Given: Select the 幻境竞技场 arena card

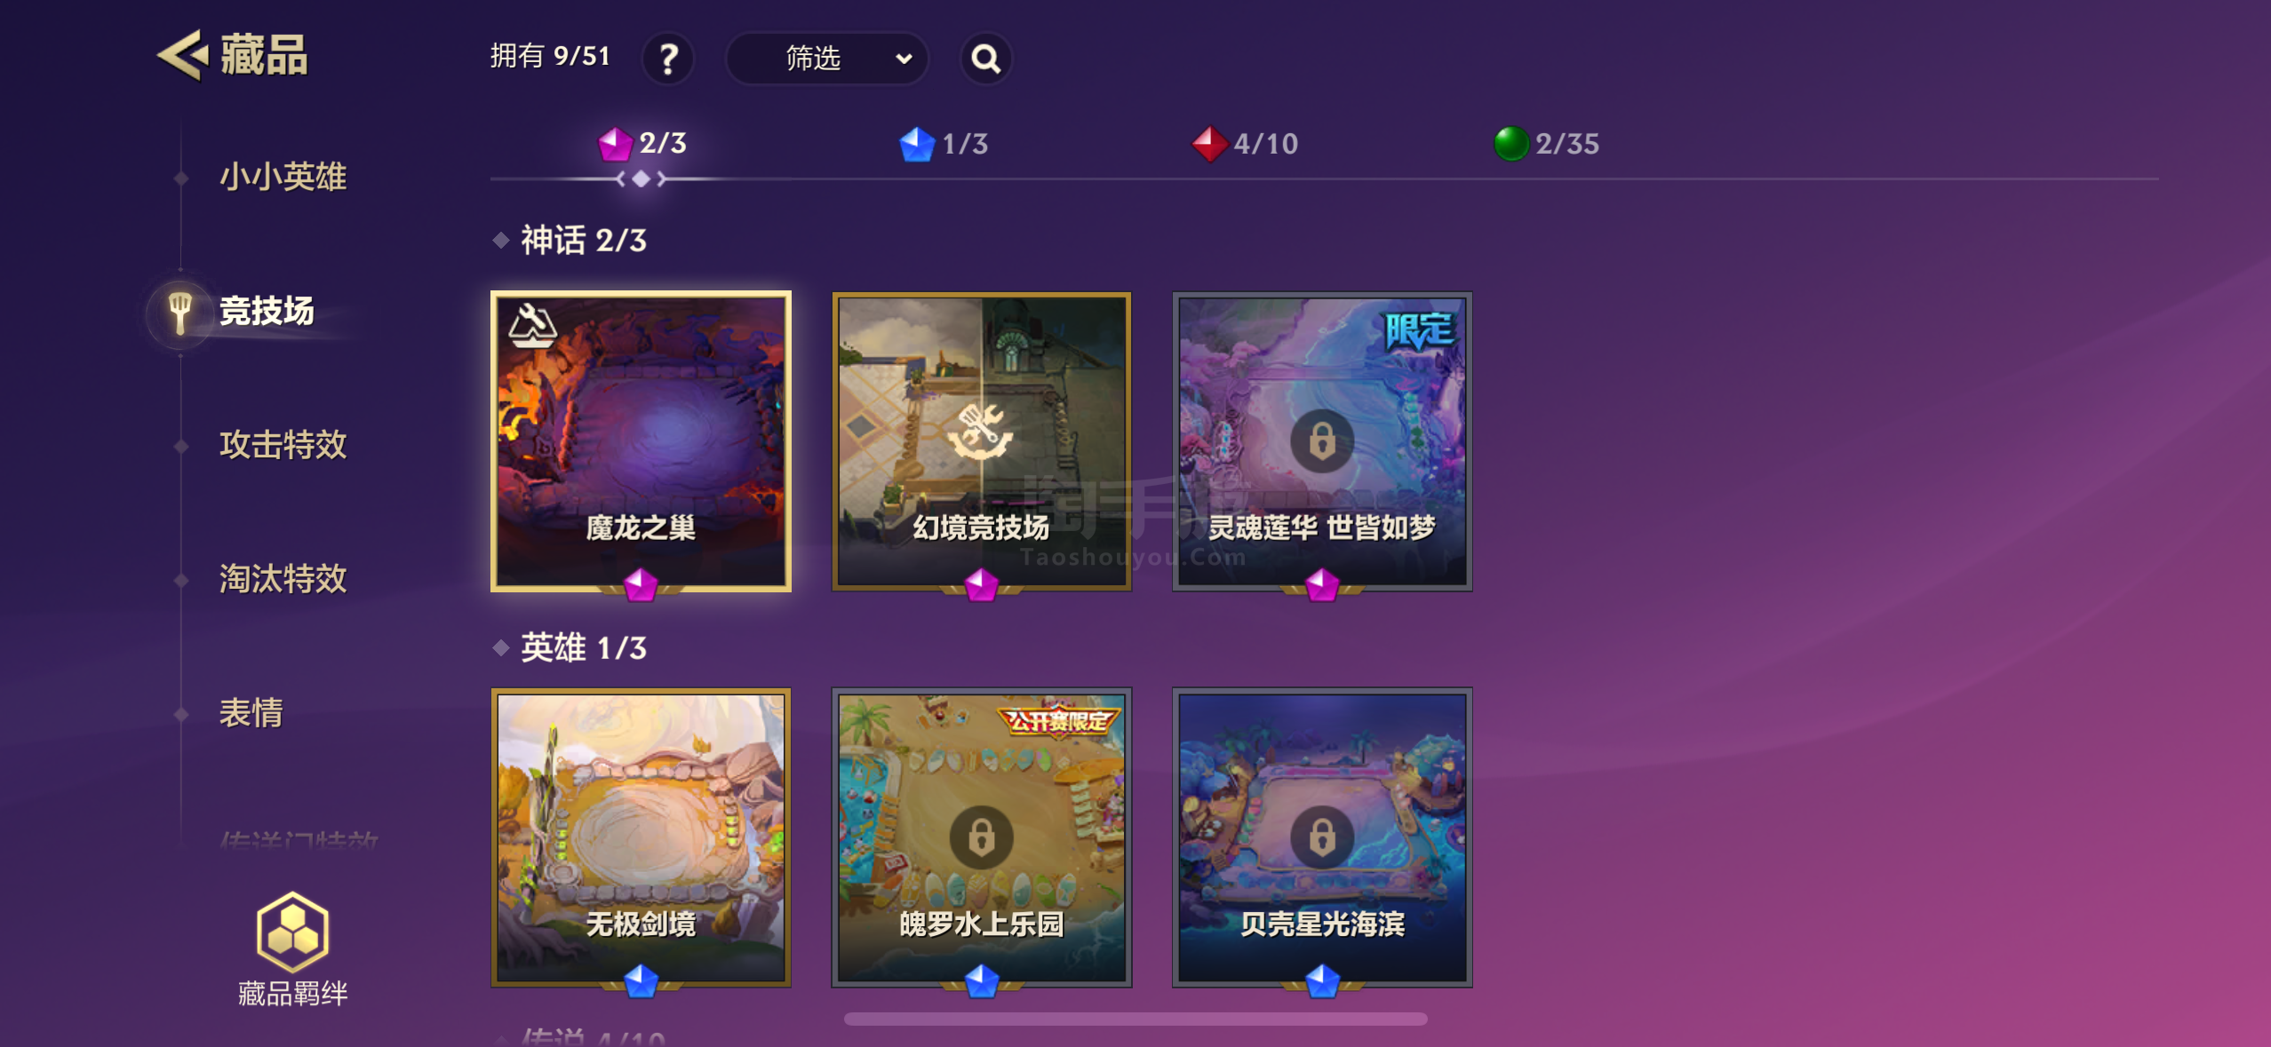Looking at the screenshot, I should [x=981, y=441].
